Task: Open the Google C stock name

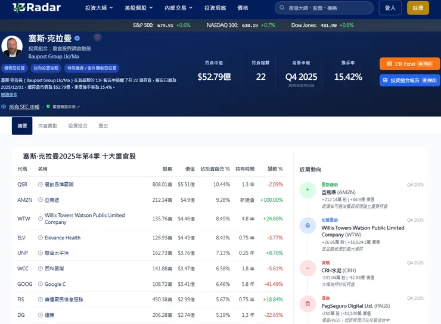Action: pyautogui.click(x=55, y=284)
